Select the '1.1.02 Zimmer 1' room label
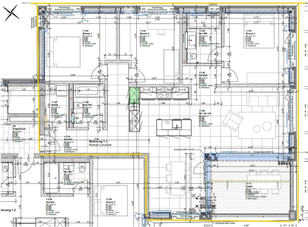Viewport: 308px width, 227px height. point(87,32)
